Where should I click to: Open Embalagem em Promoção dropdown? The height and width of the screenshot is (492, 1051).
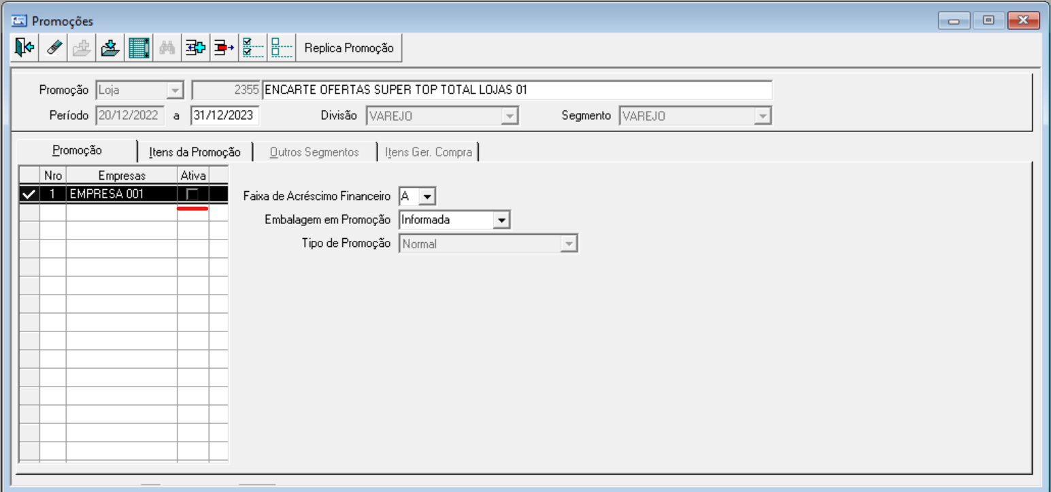502,220
